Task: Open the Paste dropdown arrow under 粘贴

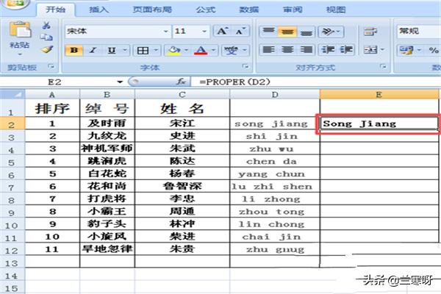Action: coord(20,54)
